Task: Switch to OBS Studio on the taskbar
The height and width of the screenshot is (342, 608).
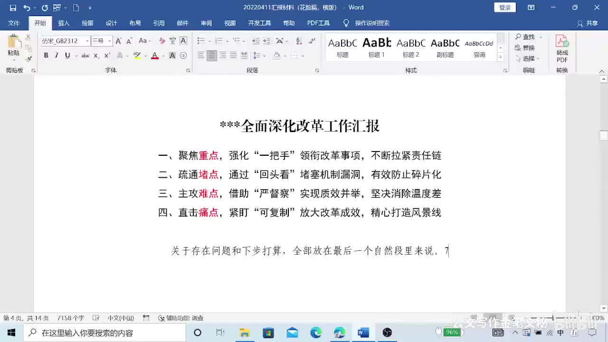Action: [x=387, y=332]
